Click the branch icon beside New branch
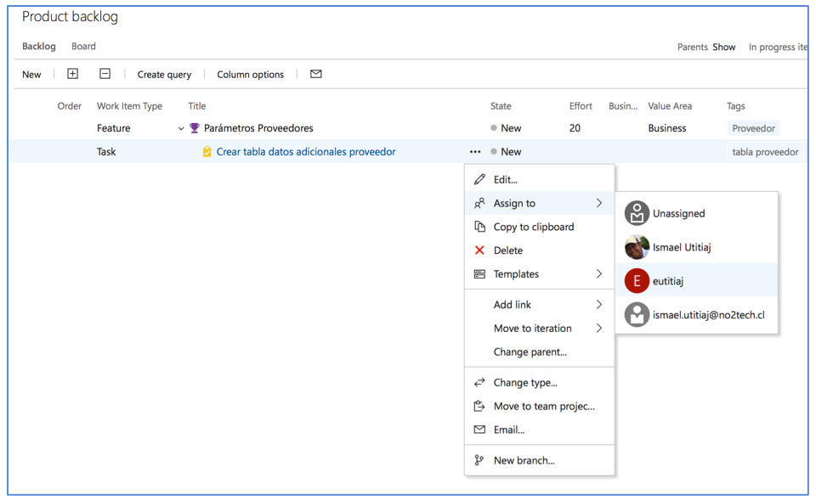Viewport: 816px width, 501px height. pos(479,460)
